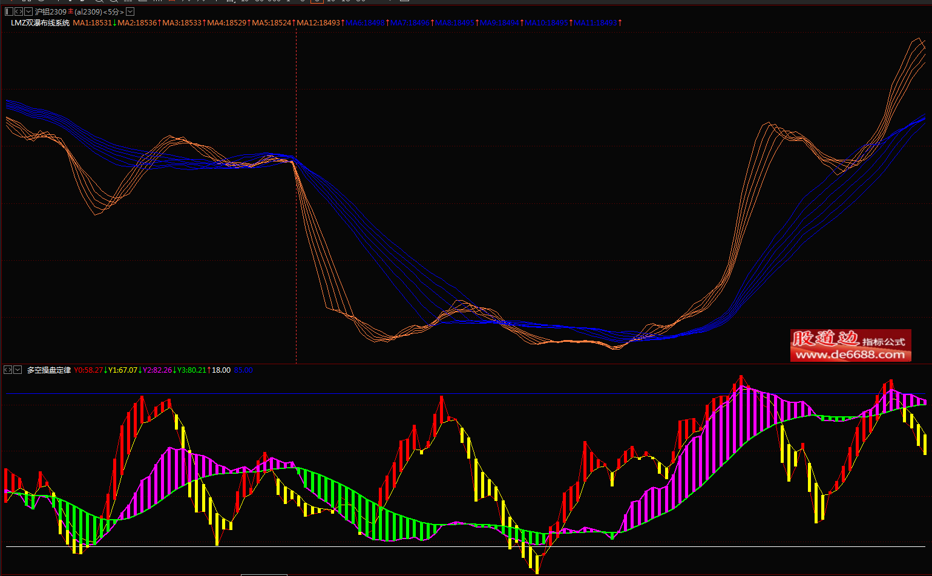Click the blue MA8:18495 value
Viewport: 932px width, 576px height.
point(455,22)
